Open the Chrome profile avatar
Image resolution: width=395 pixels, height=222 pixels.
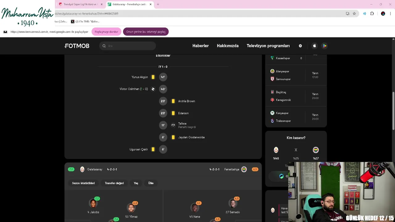pos(383,14)
